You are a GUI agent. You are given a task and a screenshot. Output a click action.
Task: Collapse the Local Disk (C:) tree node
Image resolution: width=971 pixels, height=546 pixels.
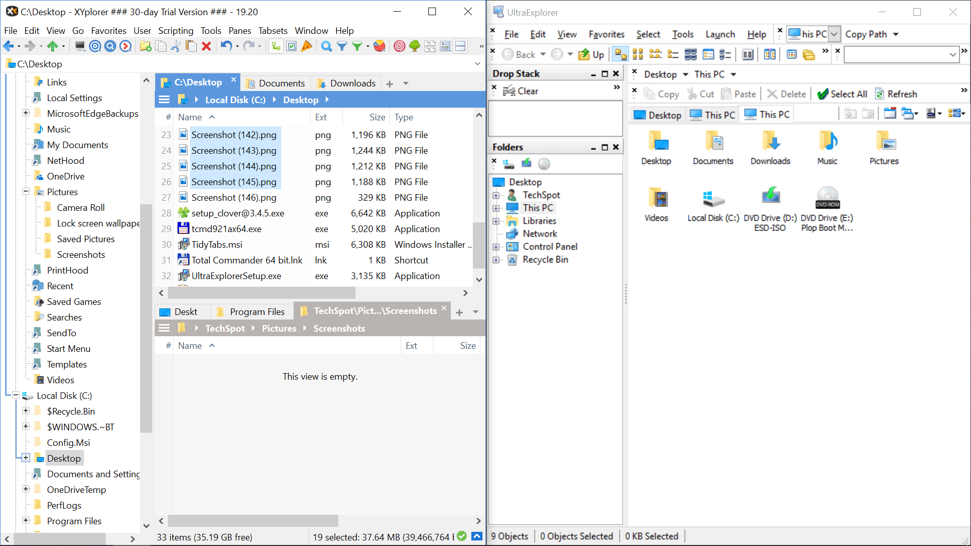coord(16,395)
